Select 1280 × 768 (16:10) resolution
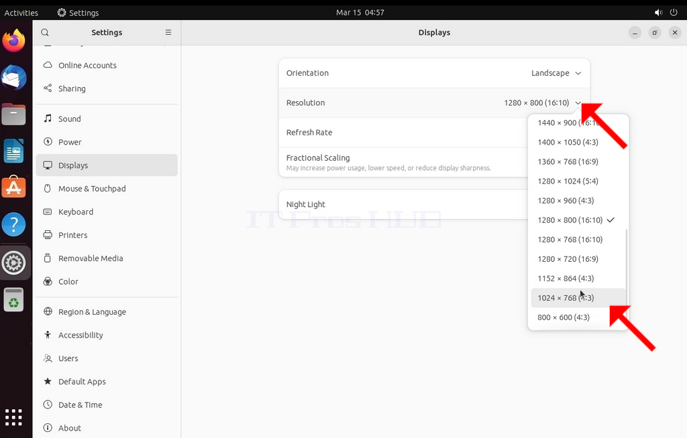Screen dimensions: 687x438 point(578,239)
